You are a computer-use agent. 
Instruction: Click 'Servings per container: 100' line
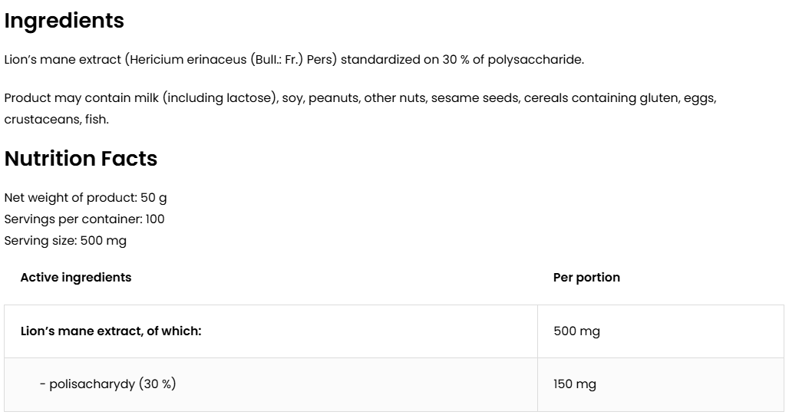84,219
